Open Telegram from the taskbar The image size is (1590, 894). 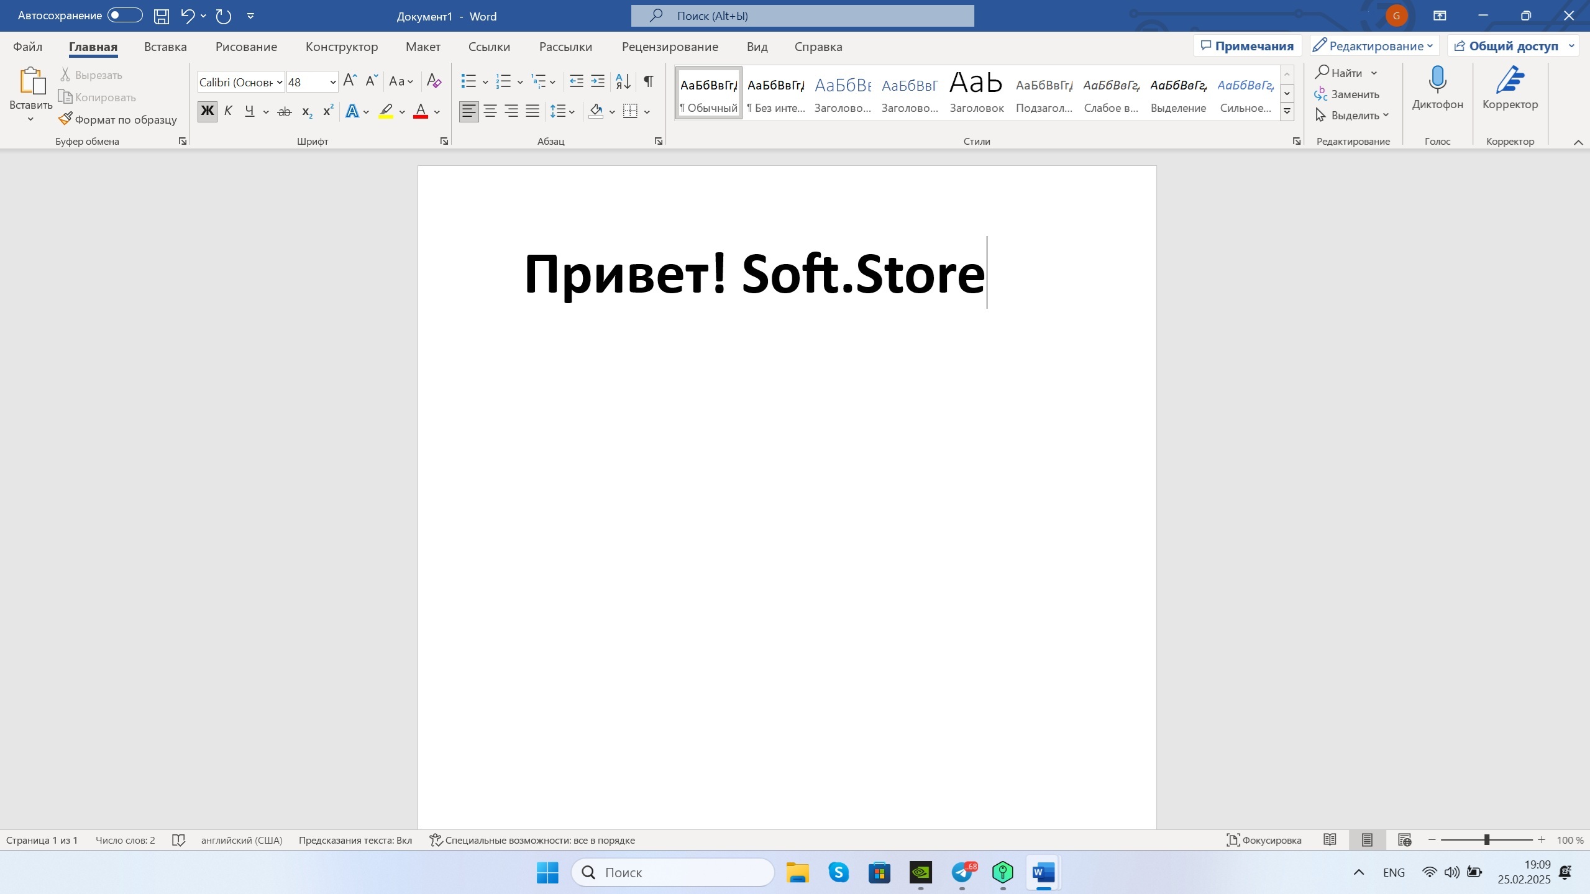pos(962,872)
